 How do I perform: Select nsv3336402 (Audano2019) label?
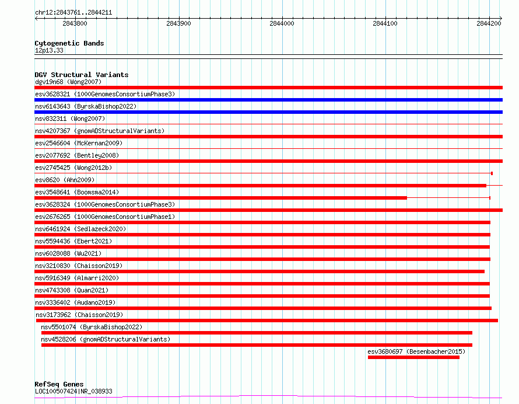pos(75,302)
